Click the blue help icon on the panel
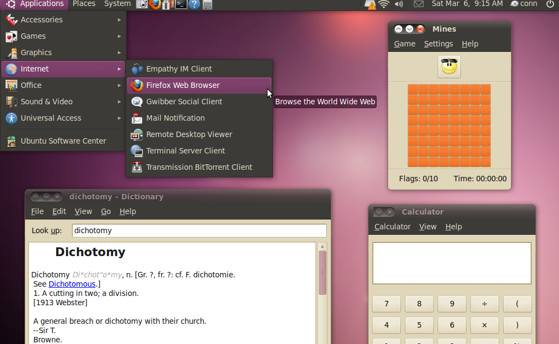The height and width of the screenshot is (344, 559). coord(193,4)
